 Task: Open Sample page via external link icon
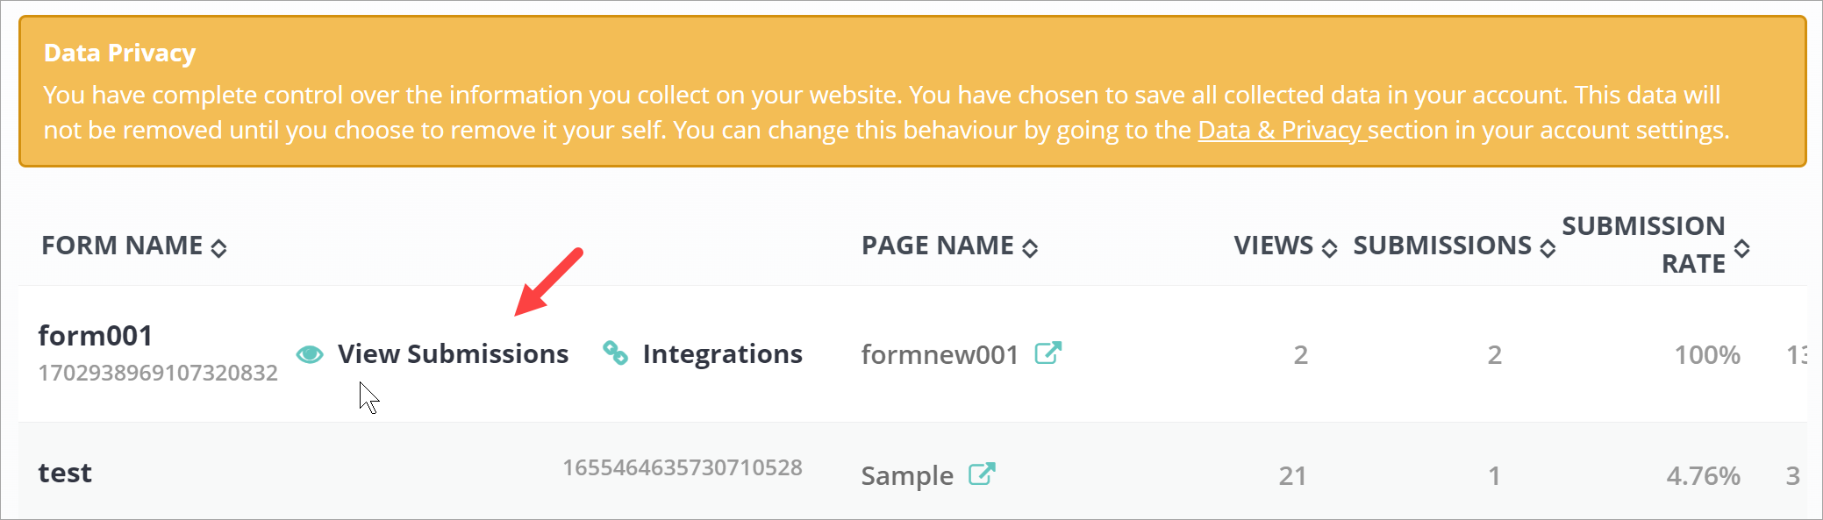tap(982, 474)
